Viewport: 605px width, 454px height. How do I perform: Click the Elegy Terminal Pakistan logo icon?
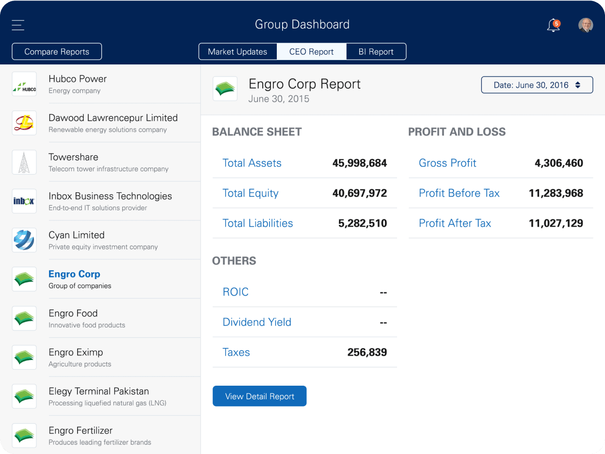coord(24,396)
